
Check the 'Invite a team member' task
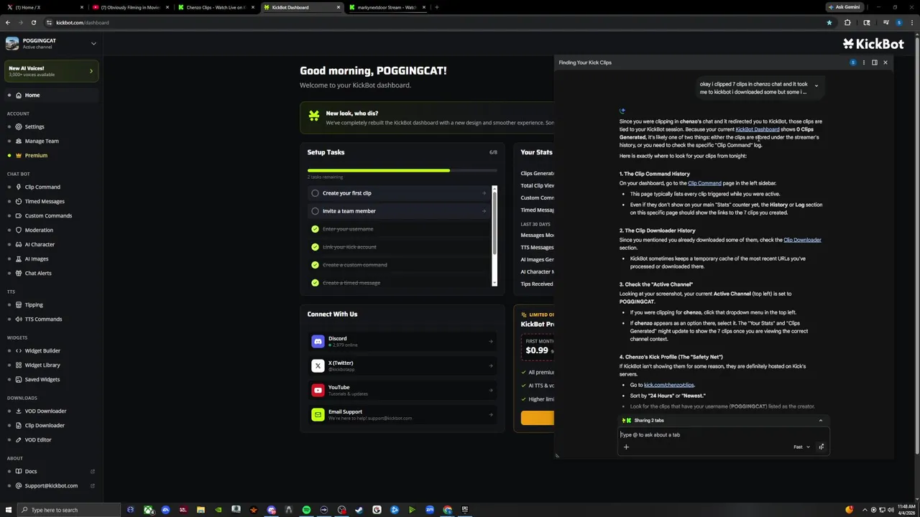315,211
